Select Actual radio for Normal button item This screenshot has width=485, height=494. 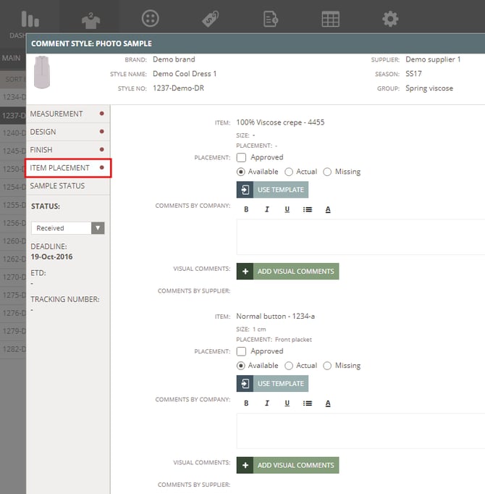coord(289,366)
